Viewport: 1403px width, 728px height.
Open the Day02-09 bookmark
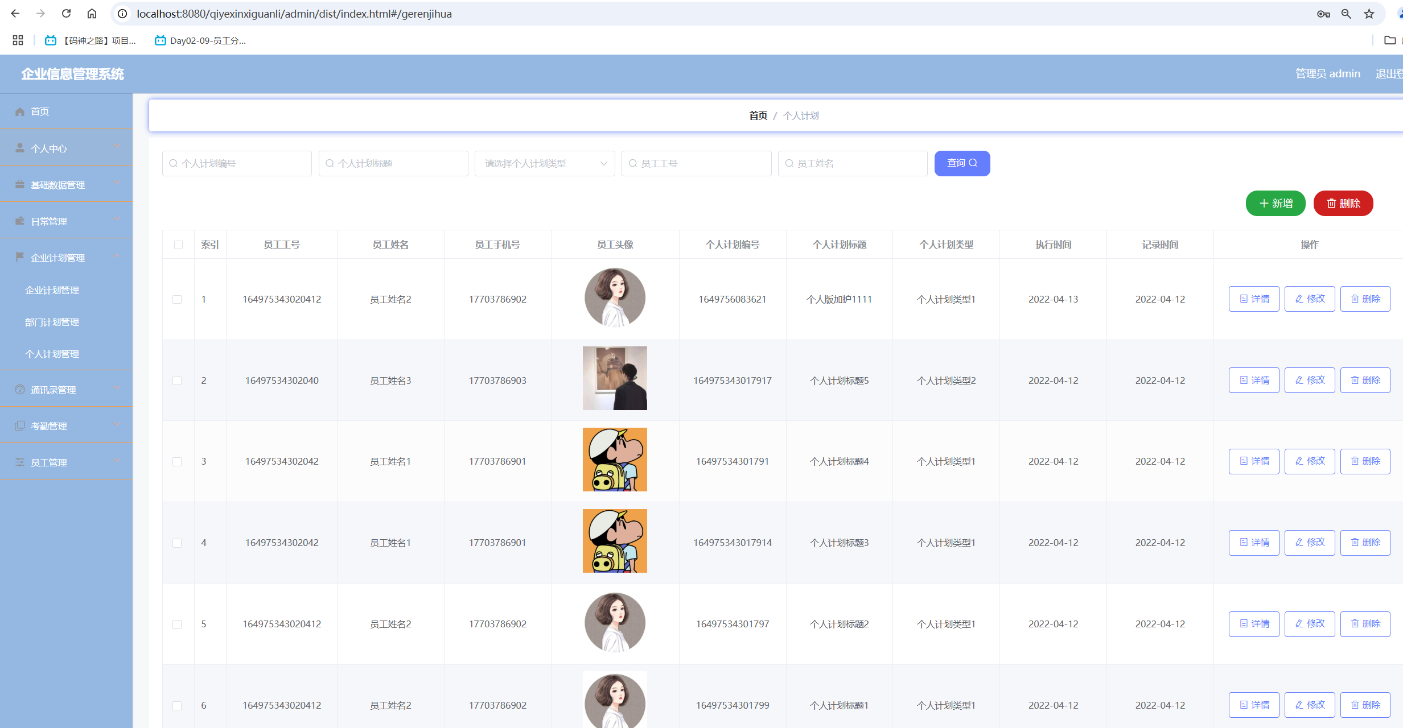(x=200, y=40)
